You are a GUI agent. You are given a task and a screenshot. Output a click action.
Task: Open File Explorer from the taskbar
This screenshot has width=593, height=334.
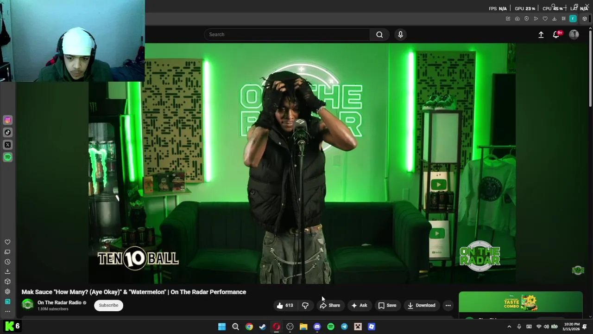[x=303, y=327]
